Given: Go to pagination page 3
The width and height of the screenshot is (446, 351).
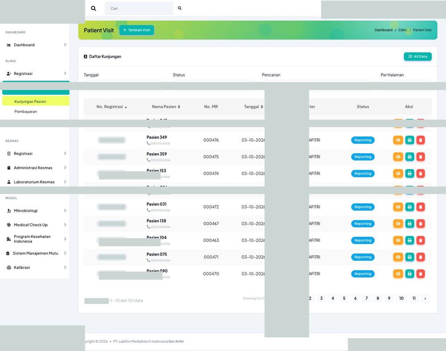Looking at the screenshot, I should (322, 298).
